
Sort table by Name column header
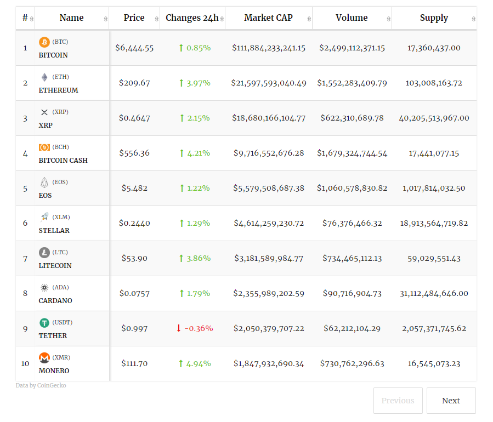click(71, 18)
